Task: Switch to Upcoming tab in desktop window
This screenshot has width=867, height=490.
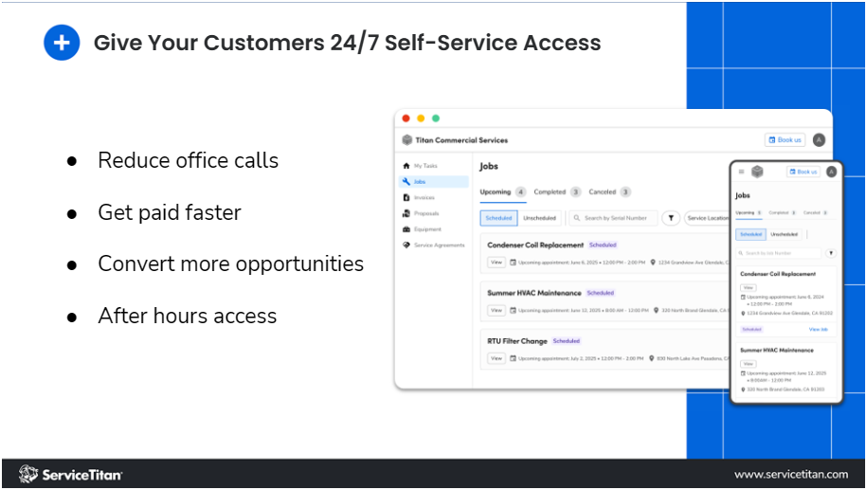Action: pyautogui.click(x=502, y=191)
